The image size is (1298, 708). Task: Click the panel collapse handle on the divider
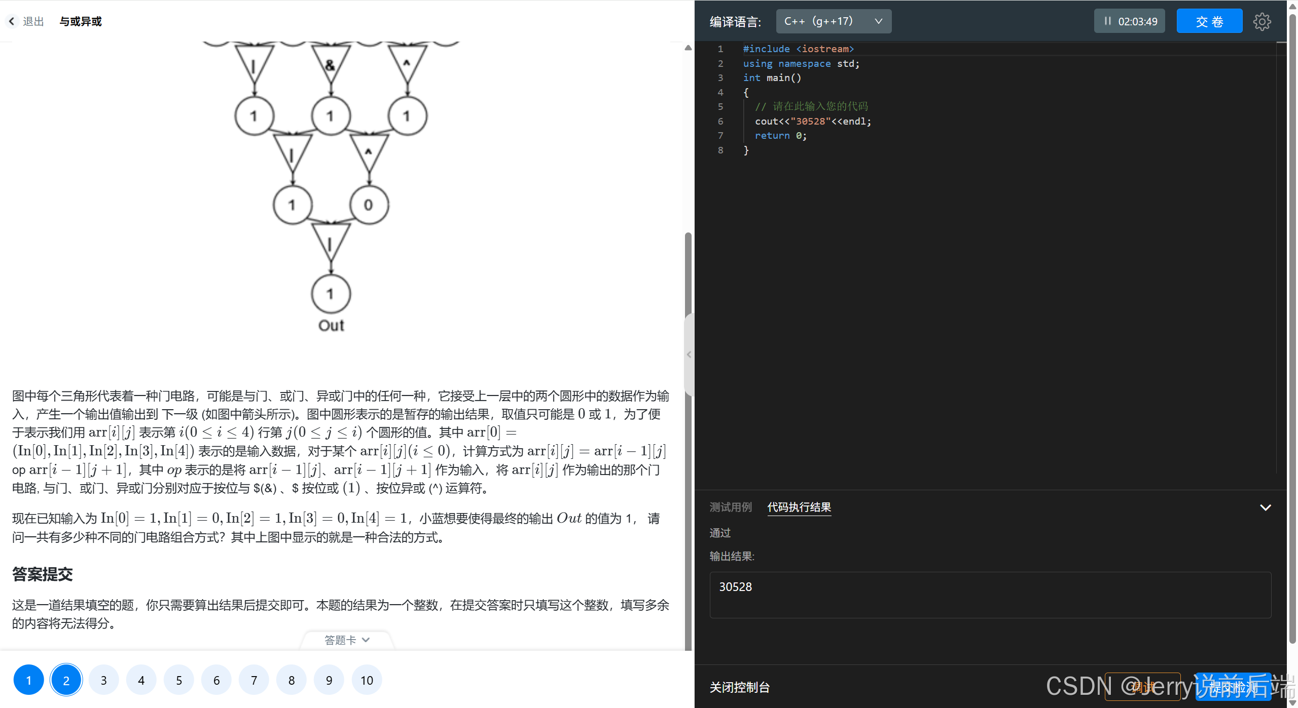coord(689,355)
